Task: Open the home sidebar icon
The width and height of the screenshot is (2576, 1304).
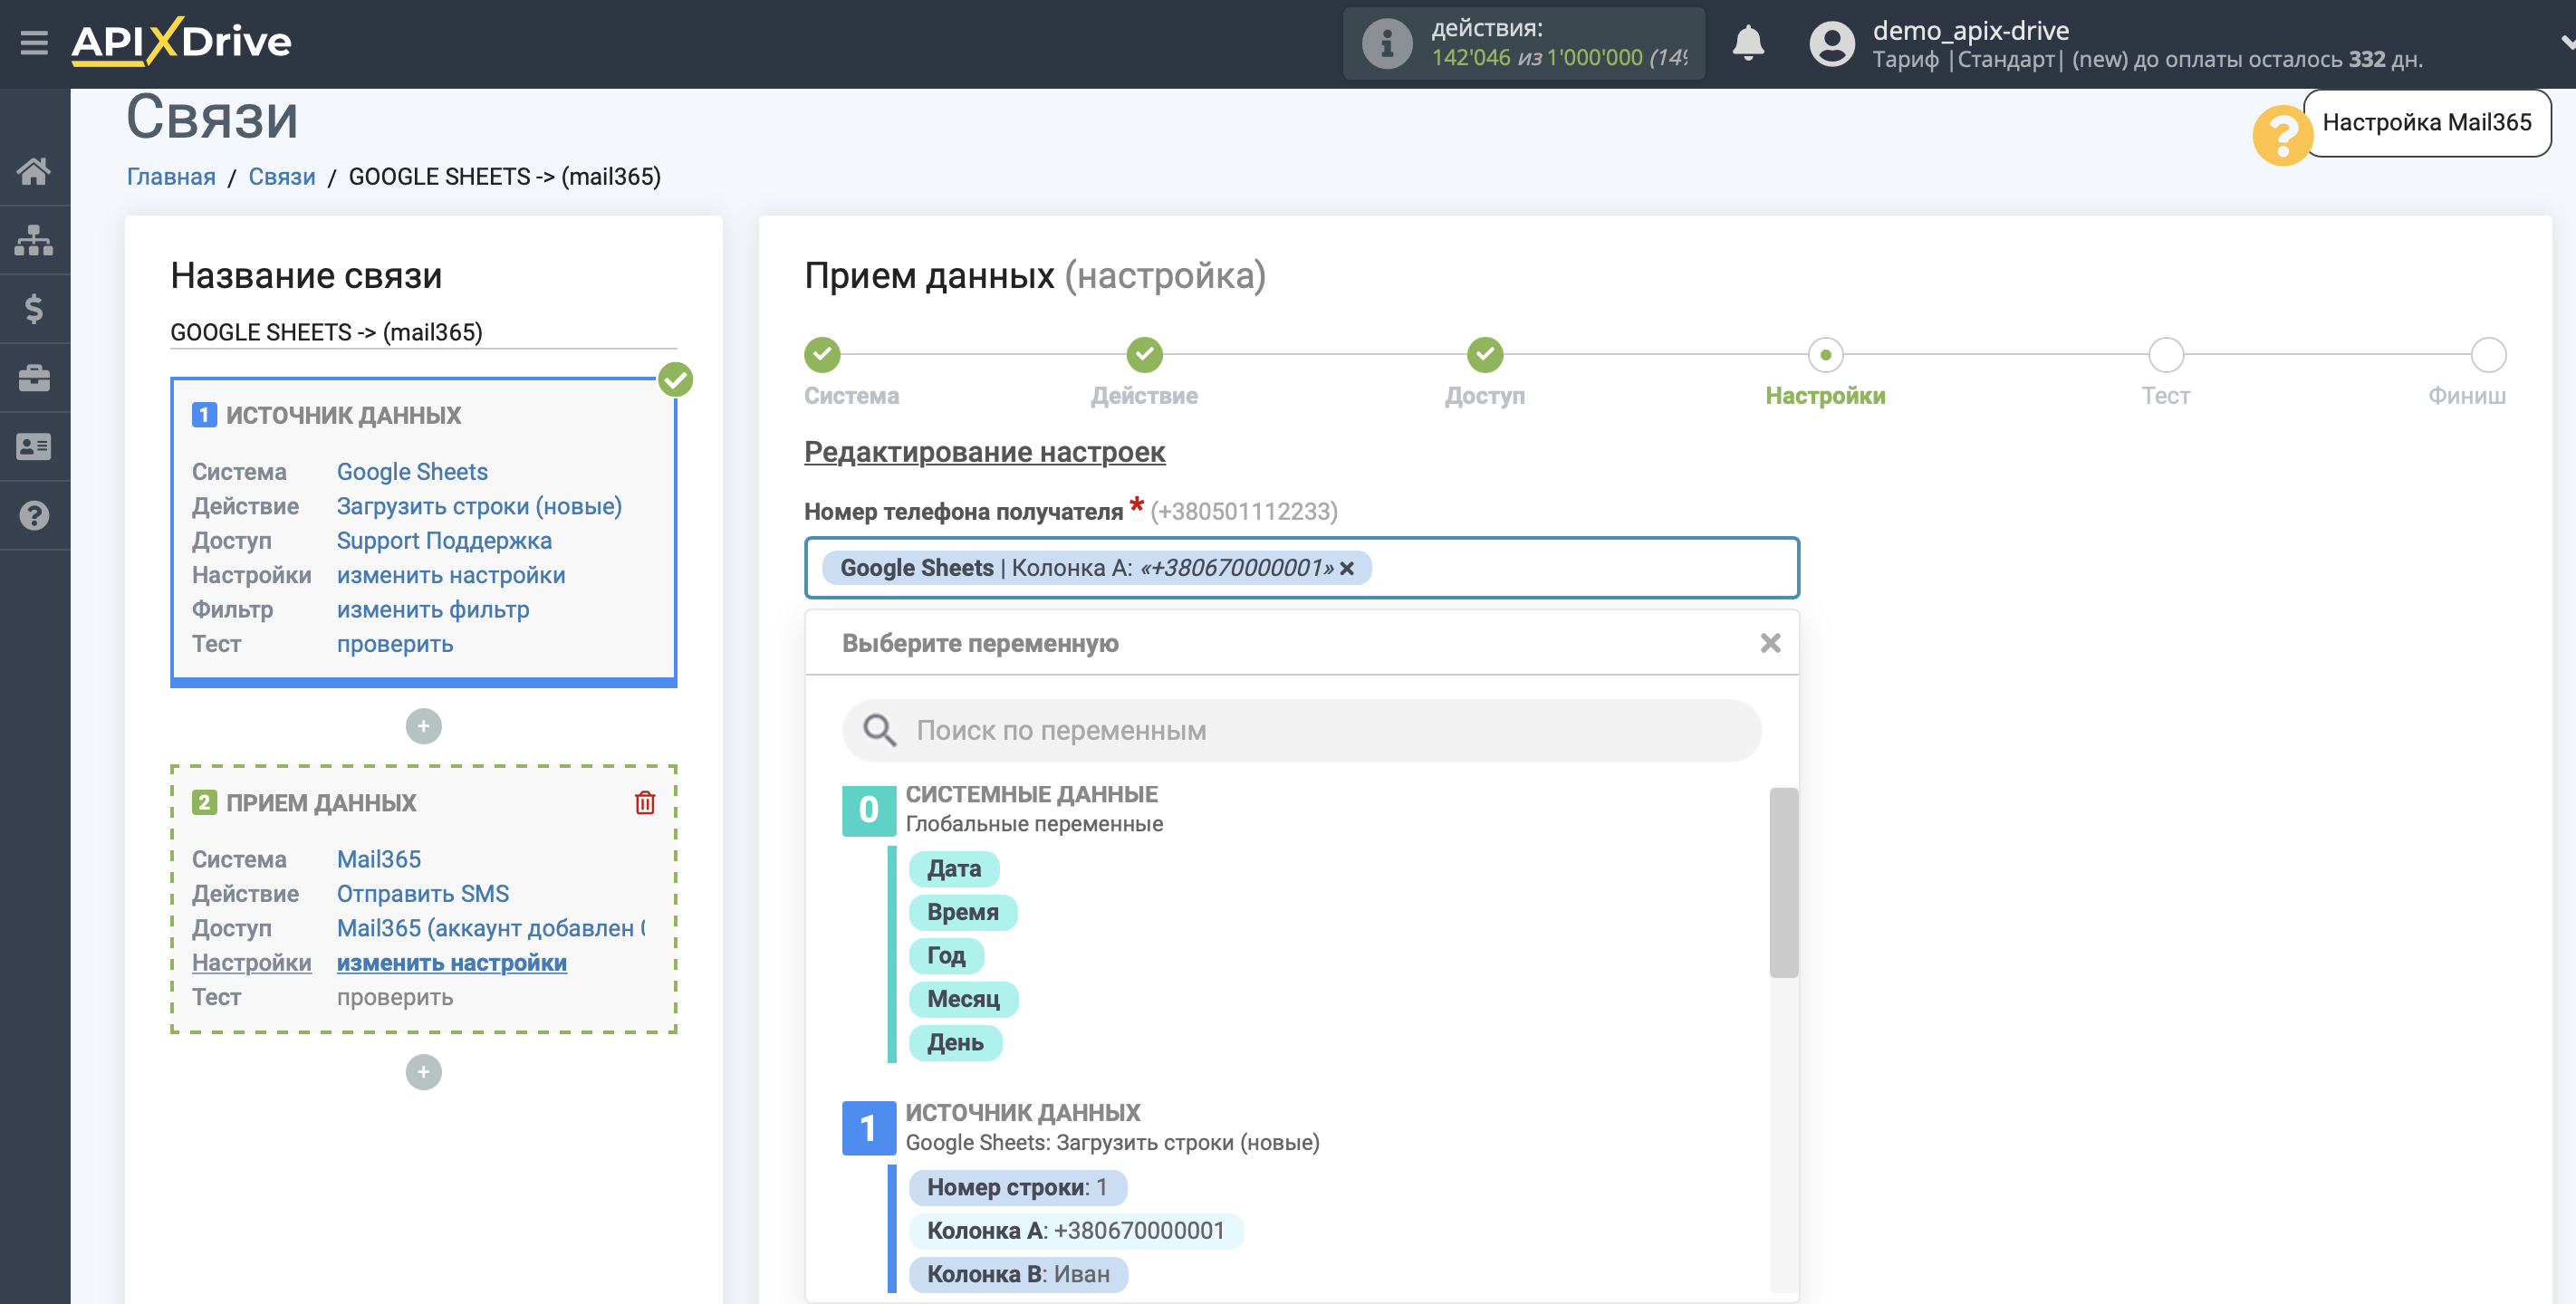Action: (x=34, y=171)
